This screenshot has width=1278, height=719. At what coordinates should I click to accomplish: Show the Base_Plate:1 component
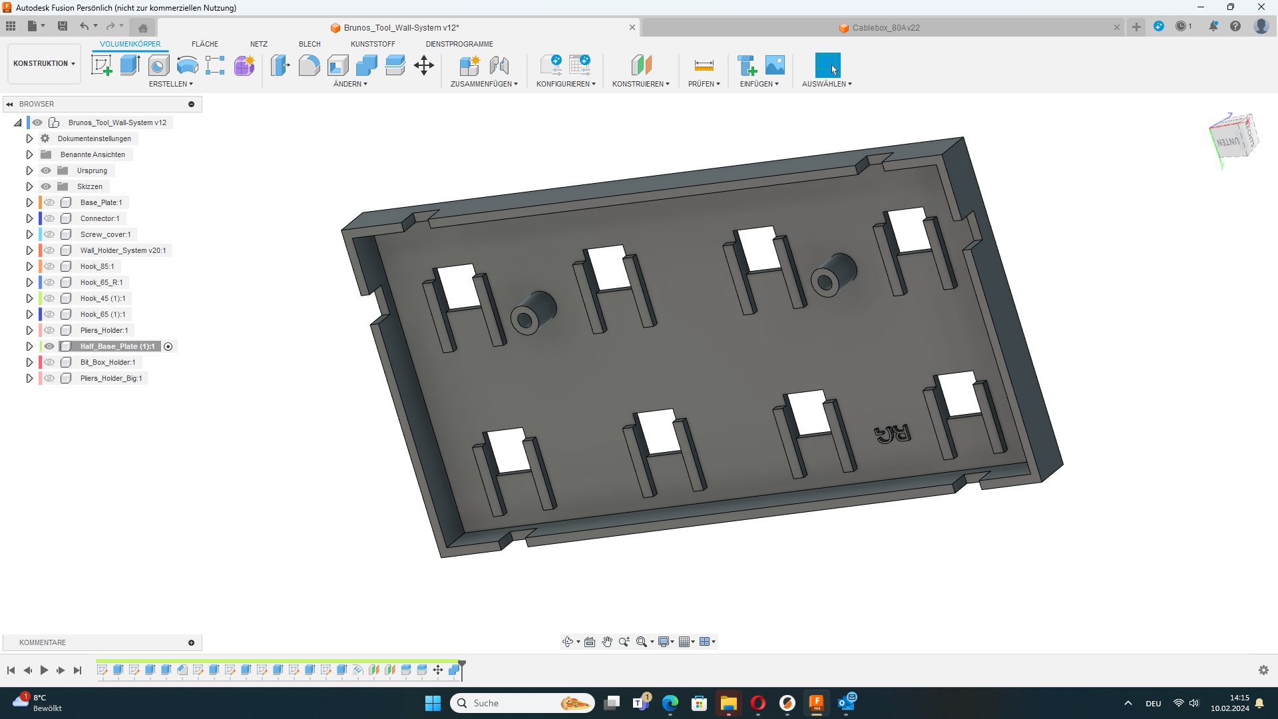click(x=49, y=202)
